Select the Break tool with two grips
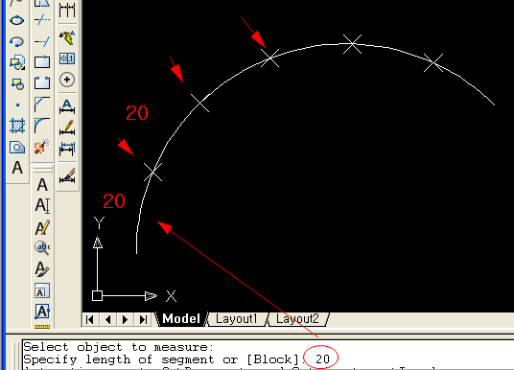 (x=42, y=82)
